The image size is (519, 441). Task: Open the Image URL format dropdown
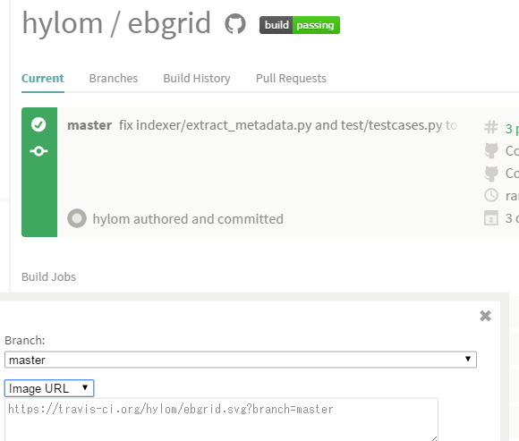[49, 388]
